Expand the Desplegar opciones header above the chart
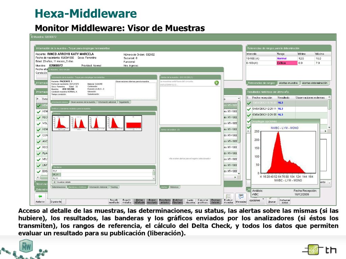 (x=285, y=121)
